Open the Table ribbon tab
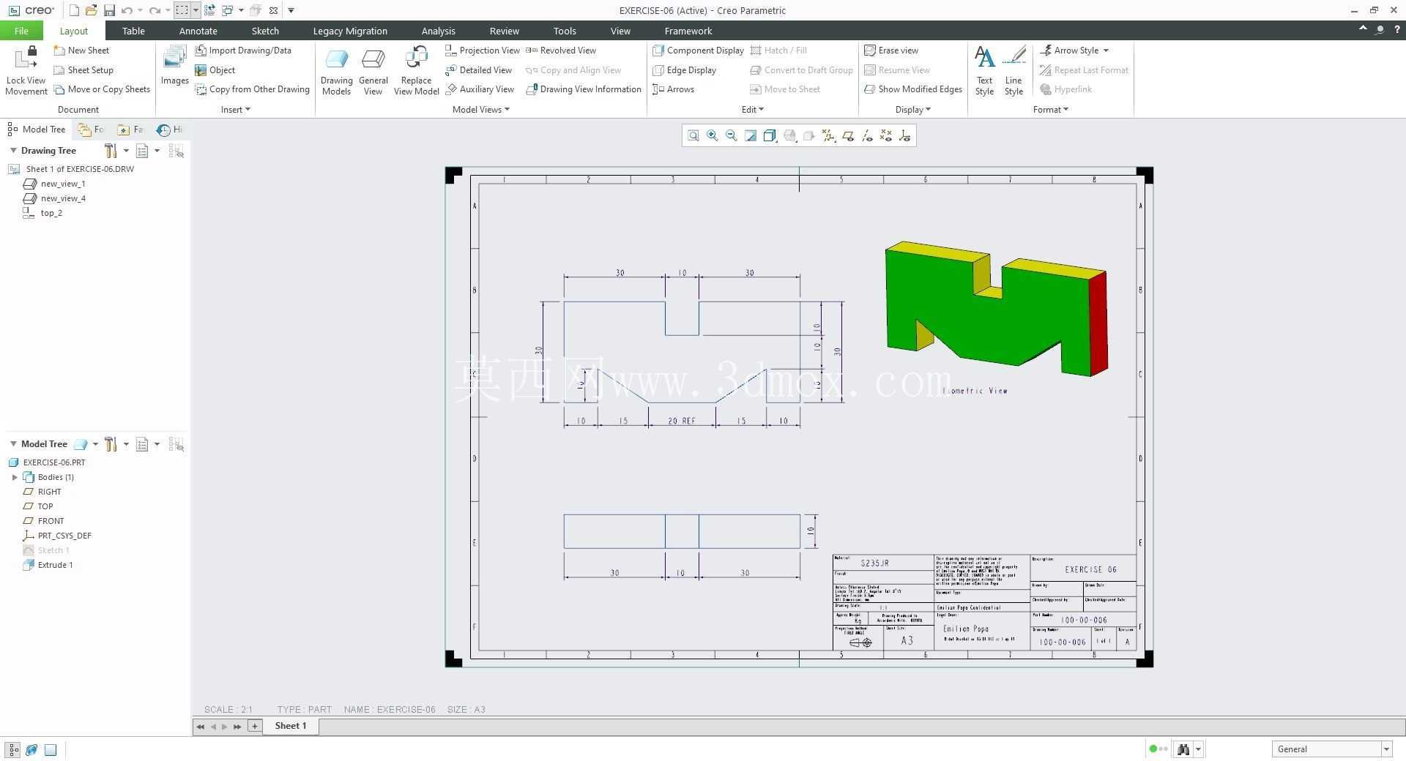Screen dimensions: 1406x761 point(133,31)
